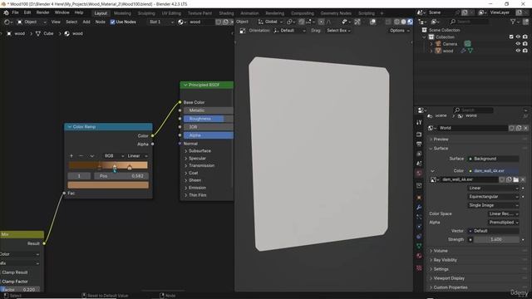Click the Blender logo menu icon
The height and width of the screenshot is (299, 532).
[6, 12]
